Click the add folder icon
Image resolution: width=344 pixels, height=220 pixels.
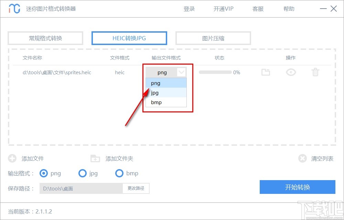pos(95,158)
